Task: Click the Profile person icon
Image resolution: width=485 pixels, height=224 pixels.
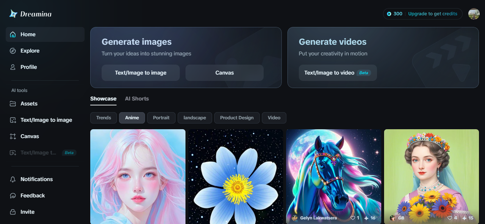Action: (x=13, y=67)
